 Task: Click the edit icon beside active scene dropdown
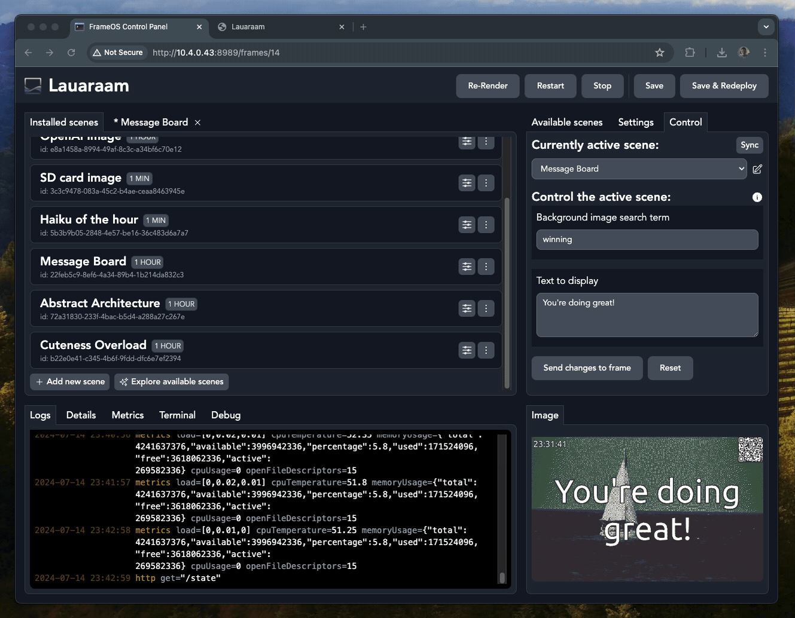click(757, 169)
